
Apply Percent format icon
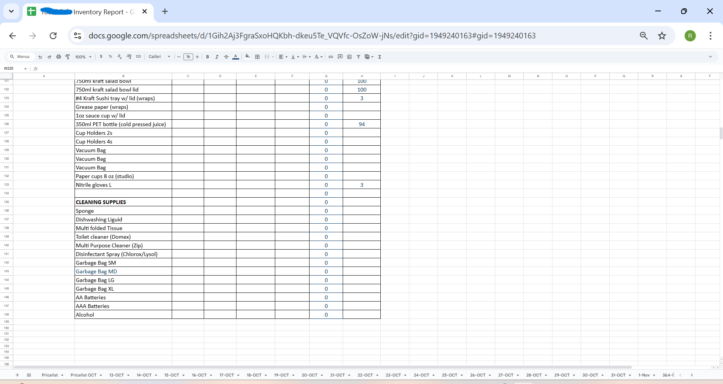tap(110, 57)
